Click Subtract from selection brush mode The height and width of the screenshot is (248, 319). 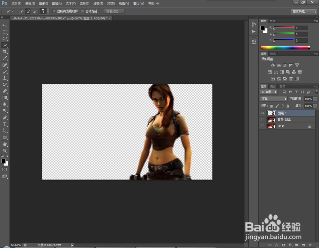34,11
